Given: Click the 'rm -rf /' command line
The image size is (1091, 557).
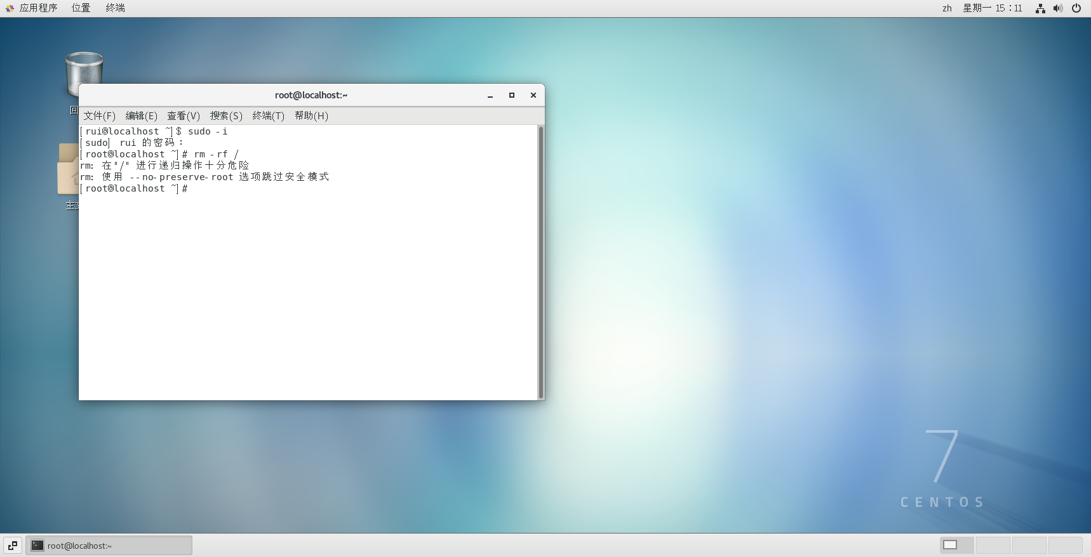Looking at the screenshot, I should click(x=159, y=154).
